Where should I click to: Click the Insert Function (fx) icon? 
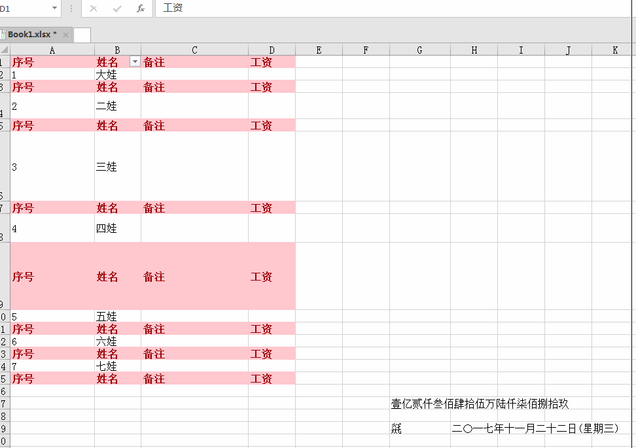(141, 9)
